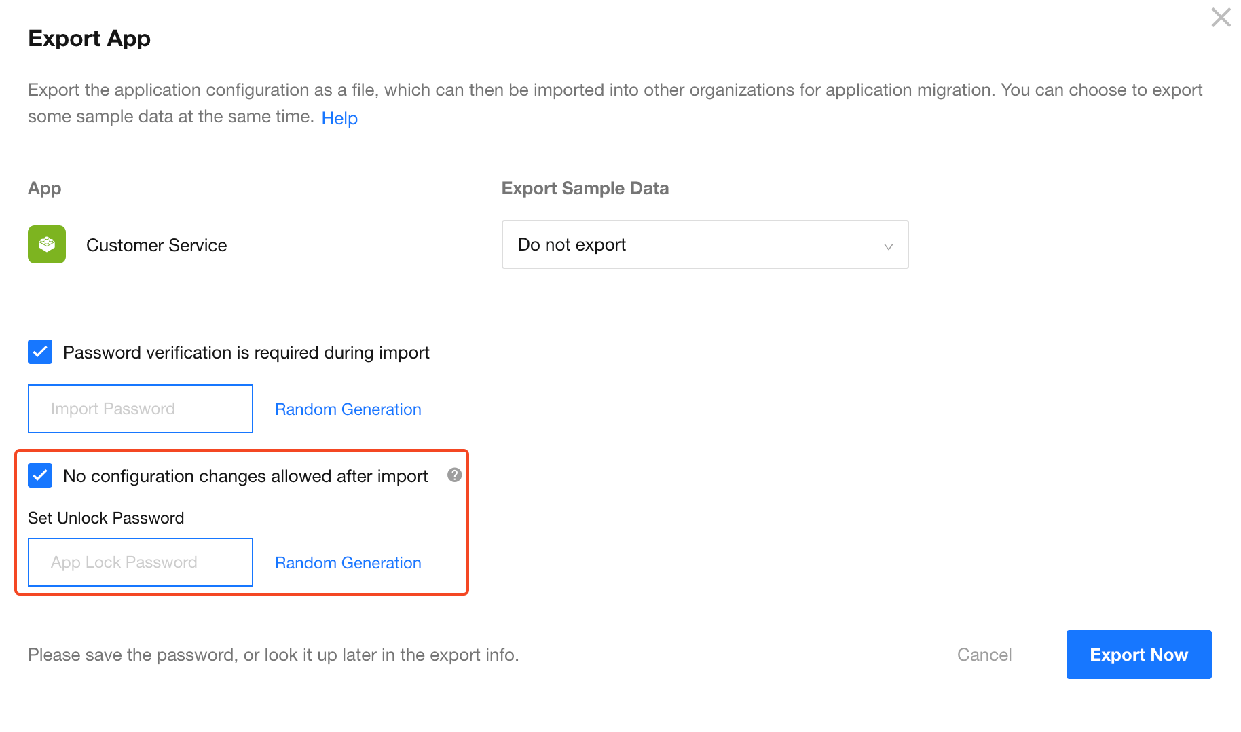The height and width of the screenshot is (732, 1241).
Task: Generate random password for Import Password
Action: point(348,409)
